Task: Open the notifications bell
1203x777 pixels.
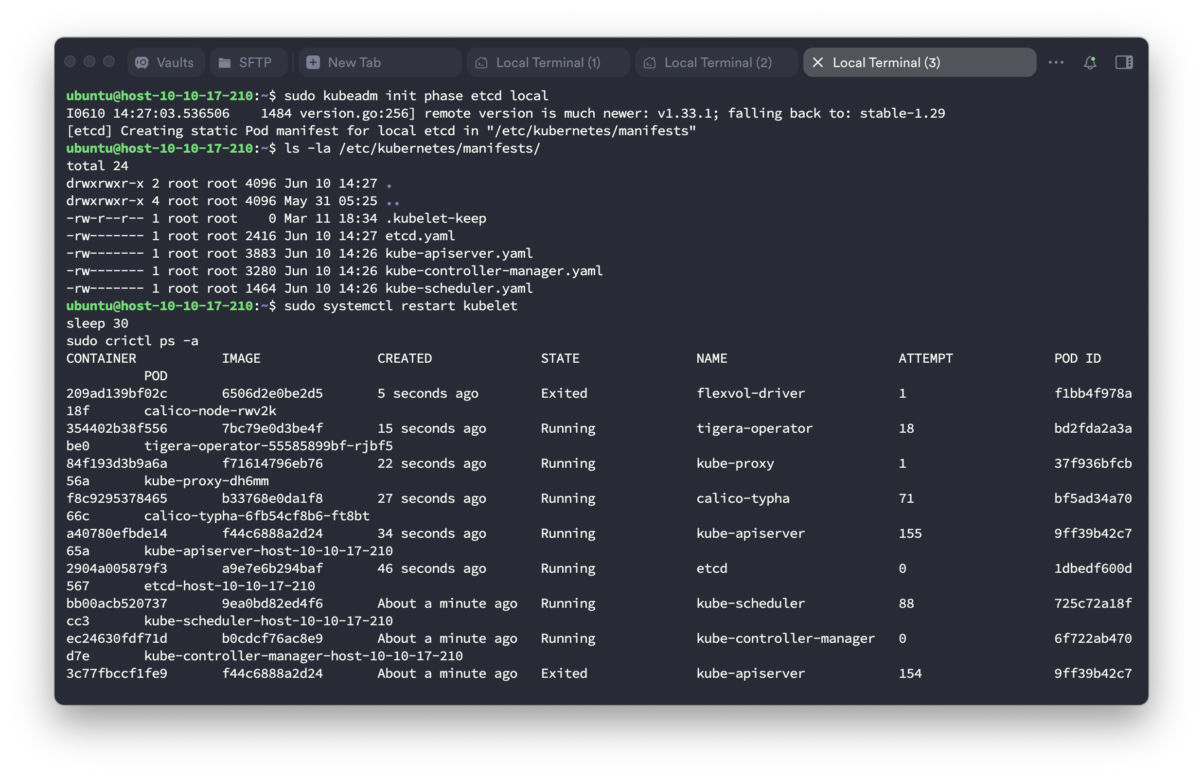Action: coord(1090,63)
